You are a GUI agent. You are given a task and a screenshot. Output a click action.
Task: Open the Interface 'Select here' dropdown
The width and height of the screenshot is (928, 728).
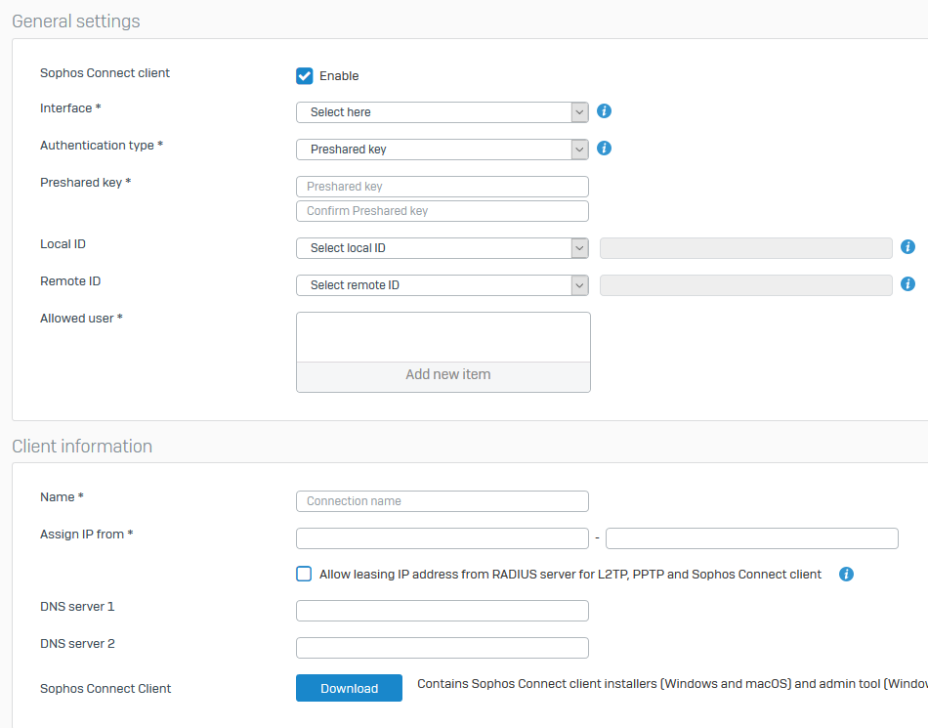coord(443,112)
